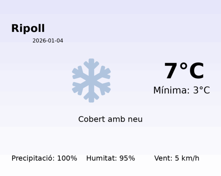Click the large 7°C temperature reading
The image size is (221, 176).
[184, 71]
